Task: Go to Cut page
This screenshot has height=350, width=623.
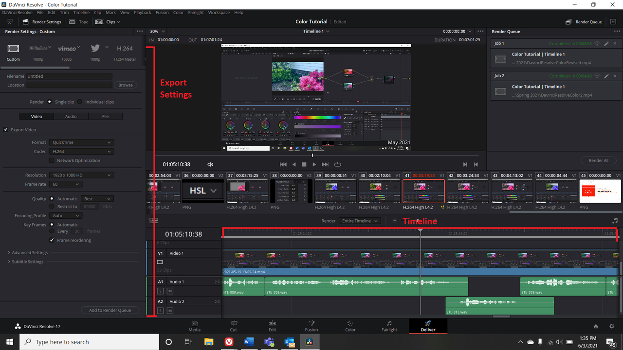Action: pyautogui.click(x=234, y=326)
